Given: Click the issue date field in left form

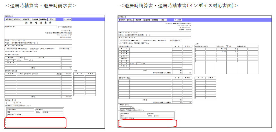Looking at the screenshot, I should (x=65, y=26).
